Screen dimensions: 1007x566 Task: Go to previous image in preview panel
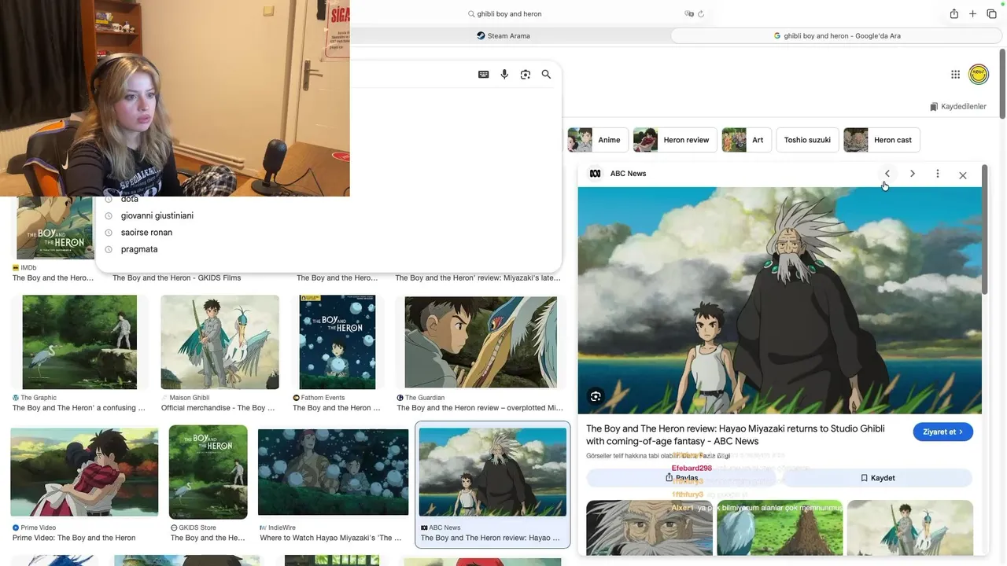pos(887,174)
